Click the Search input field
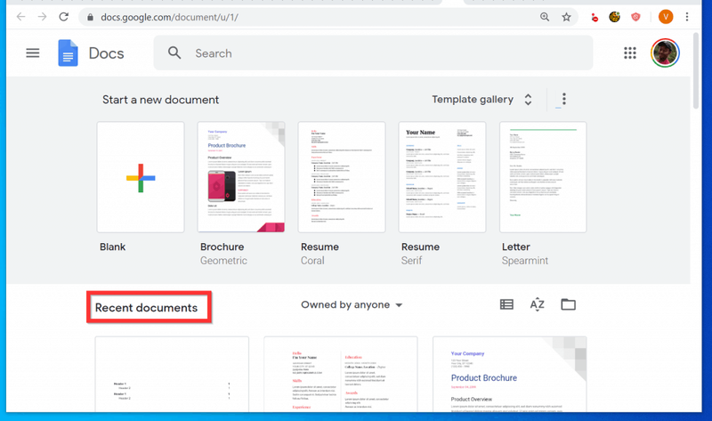This screenshot has width=712, height=421. coord(373,53)
